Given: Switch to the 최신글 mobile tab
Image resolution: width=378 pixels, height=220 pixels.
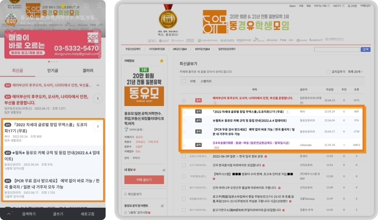Looking at the screenshot, I should 17,70.
